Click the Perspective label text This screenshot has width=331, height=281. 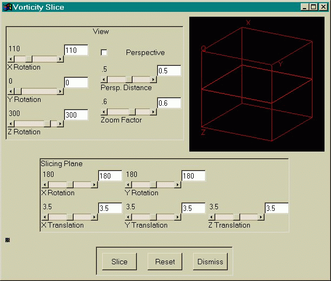click(x=145, y=53)
